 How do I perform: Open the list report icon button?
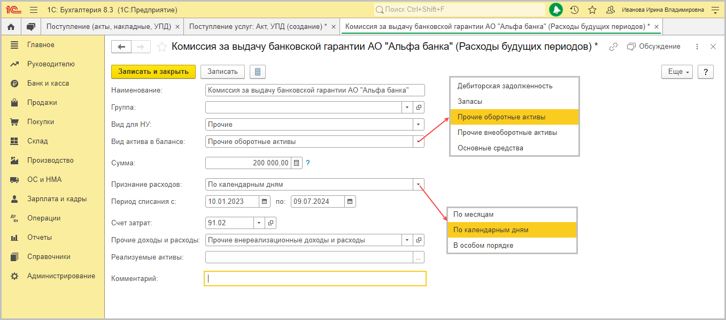[258, 72]
